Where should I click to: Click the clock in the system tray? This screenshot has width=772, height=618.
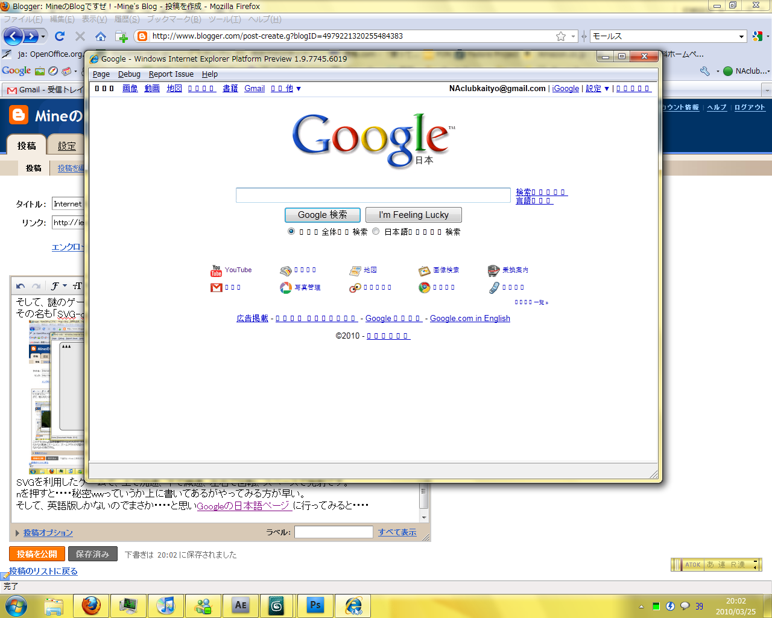(x=736, y=606)
